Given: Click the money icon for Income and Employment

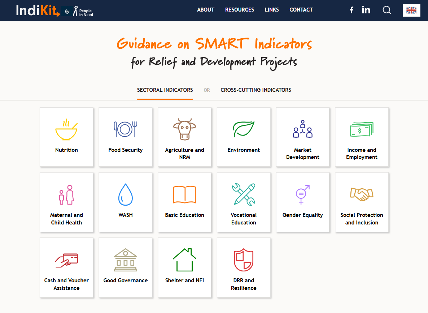Looking at the screenshot, I should click(x=362, y=129).
